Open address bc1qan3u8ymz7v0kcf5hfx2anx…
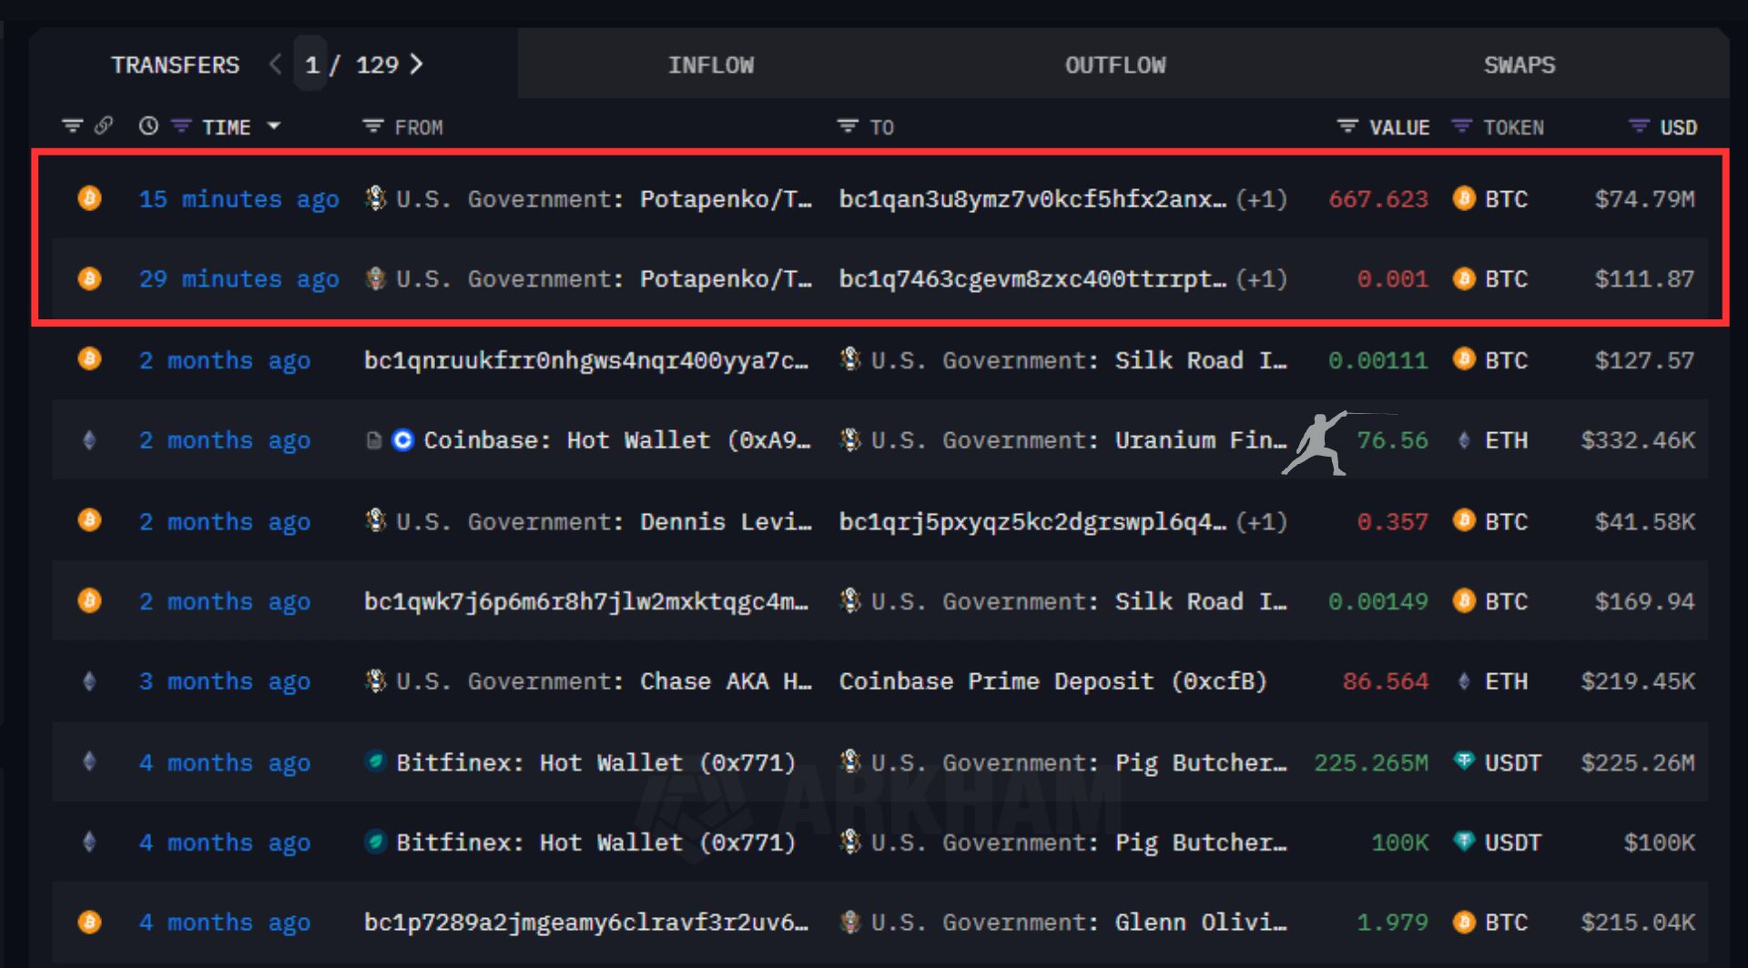The height and width of the screenshot is (968, 1748). coord(1032,199)
